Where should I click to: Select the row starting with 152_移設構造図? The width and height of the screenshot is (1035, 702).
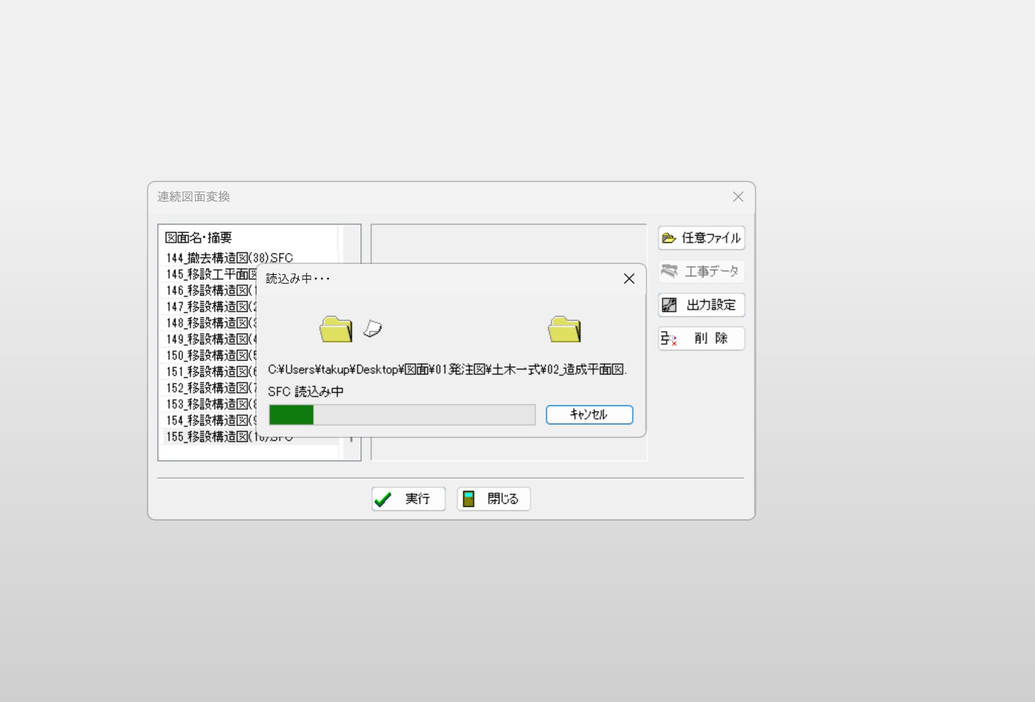210,388
